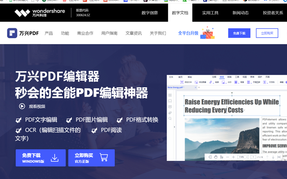
Task: Click the 万兴PDF logo icon
Action: pyautogui.click(x=12, y=33)
